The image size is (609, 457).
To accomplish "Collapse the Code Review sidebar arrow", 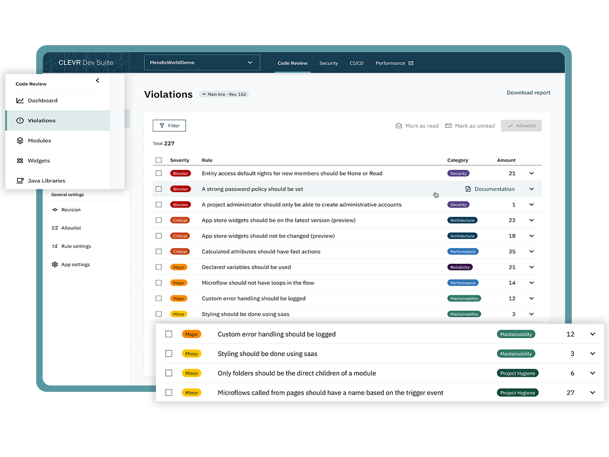I will pos(98,80).
